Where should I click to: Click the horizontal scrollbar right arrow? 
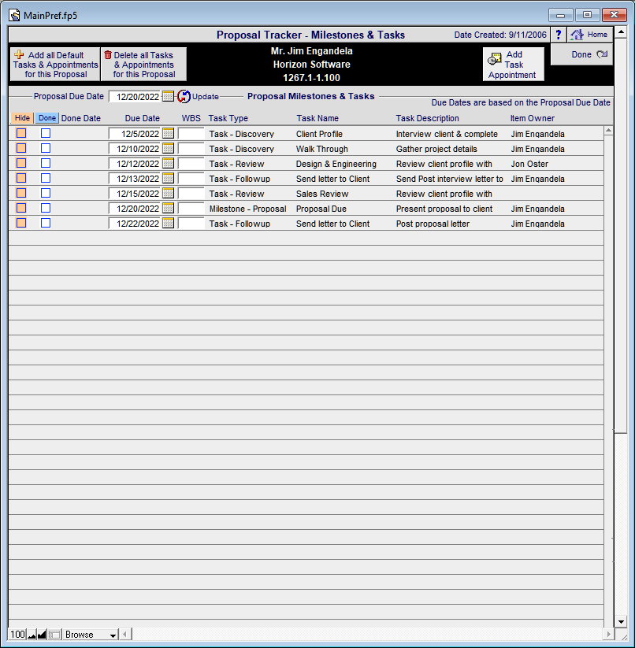[608, 634]
